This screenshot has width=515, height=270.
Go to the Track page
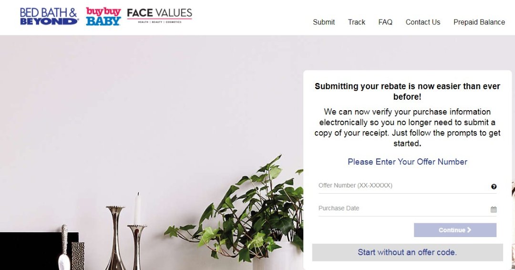pyautogui.click(x=356, y=22)
